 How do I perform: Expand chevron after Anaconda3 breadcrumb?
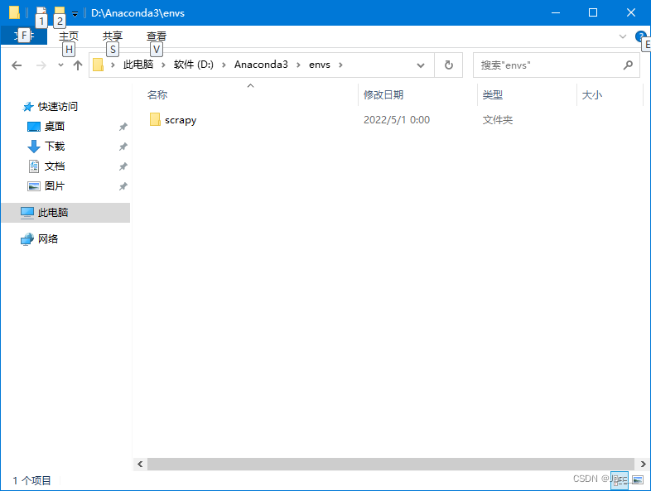(x=298, y=65)
